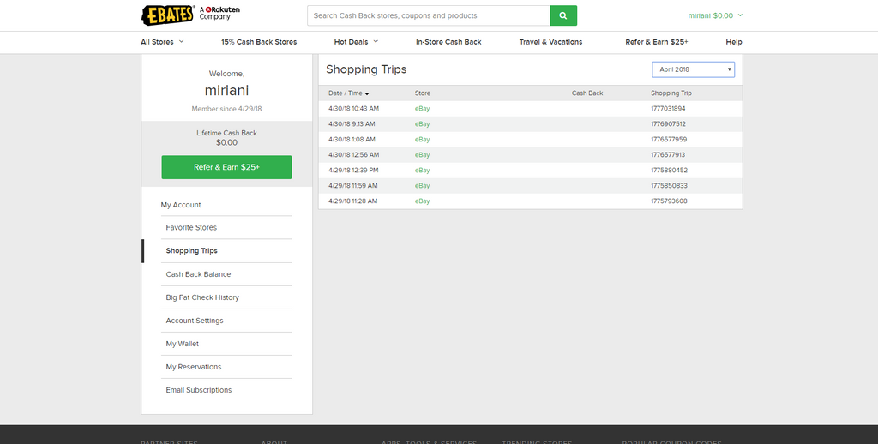Click eBay link for 4/30/18 10:43 AM trip
This screenshot has height=444, width=878.
(422, 109)
